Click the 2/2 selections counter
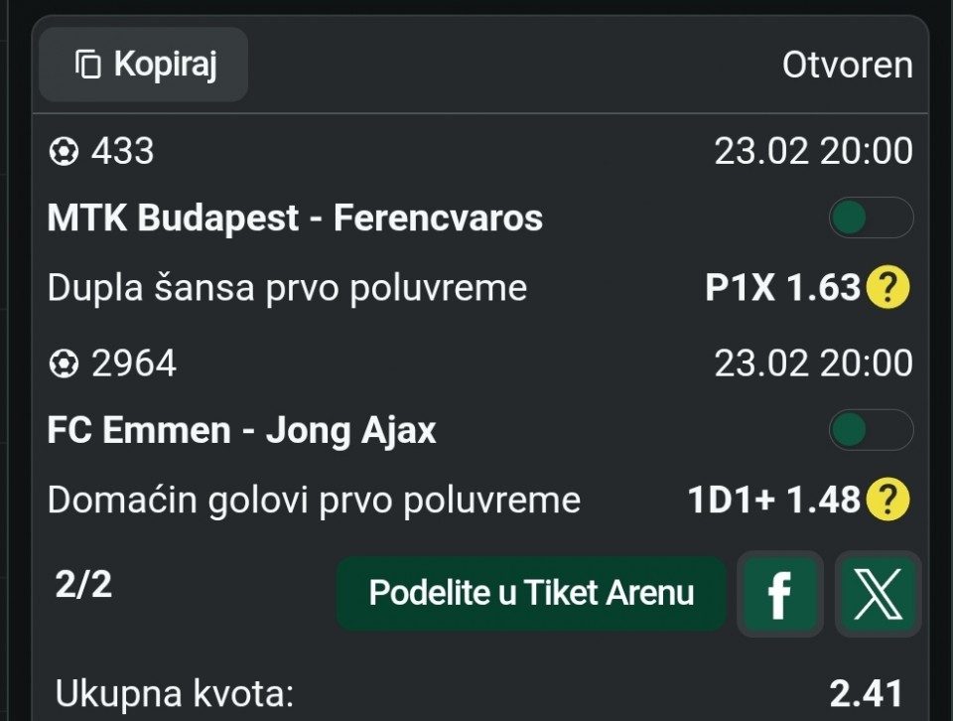The image size is (953, 721). (x=83, y=585)
